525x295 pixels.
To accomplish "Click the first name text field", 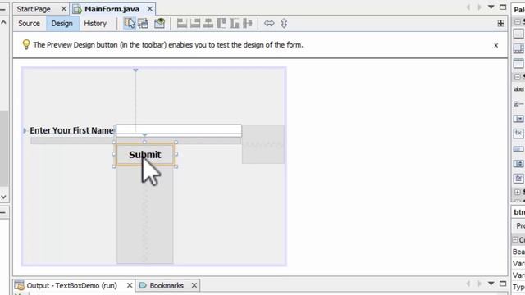I will click(179, 130).
